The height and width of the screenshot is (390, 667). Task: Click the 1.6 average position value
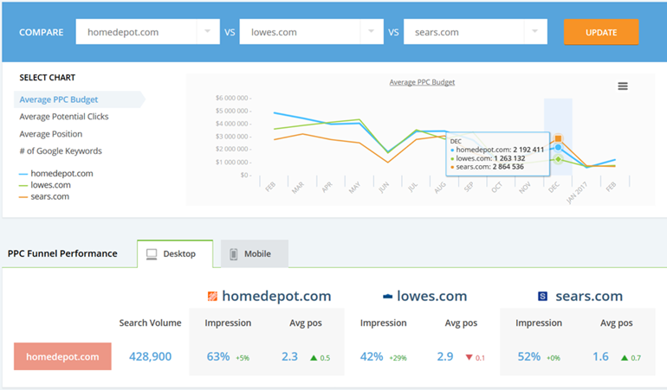pos(600,356)
